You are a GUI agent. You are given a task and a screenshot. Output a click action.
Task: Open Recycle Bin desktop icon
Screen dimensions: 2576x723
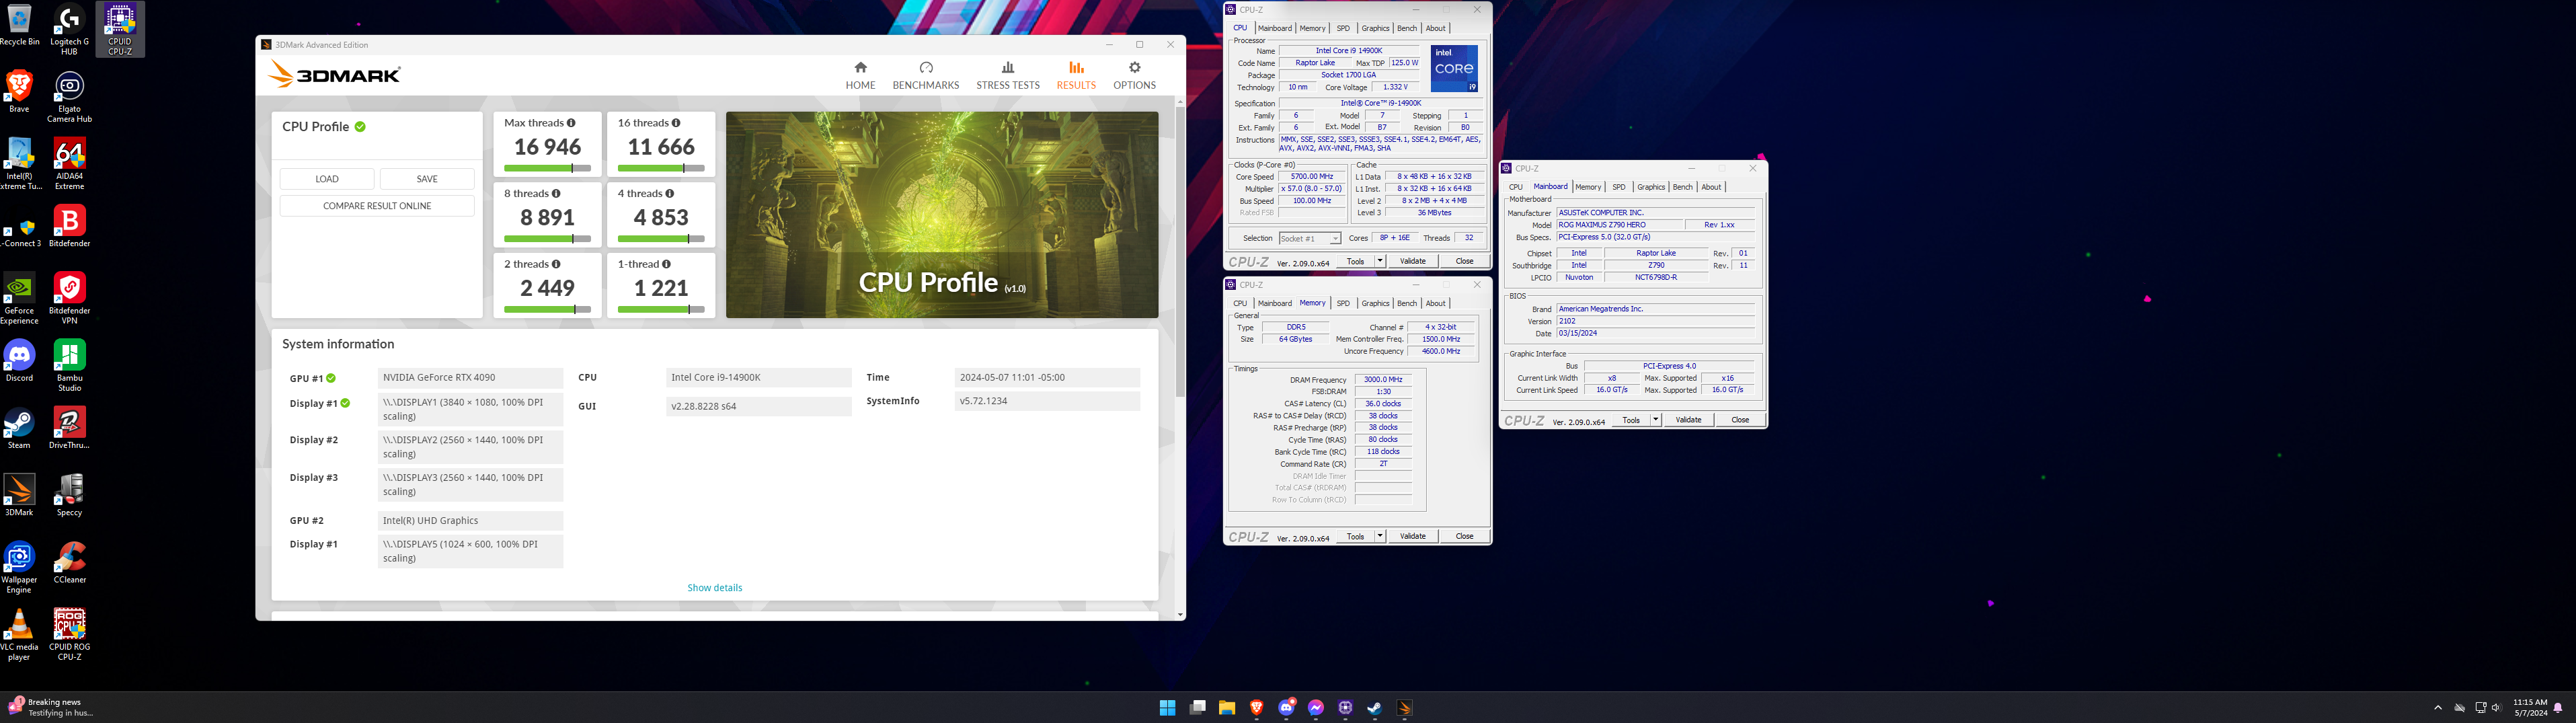tap(19, 26)
